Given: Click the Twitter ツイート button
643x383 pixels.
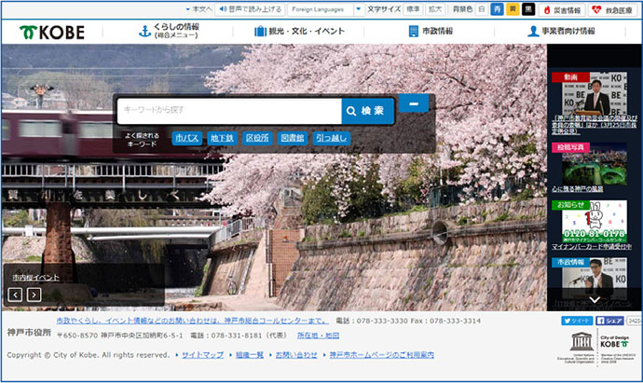Looking at the screenshot, I should click(577, 321).
